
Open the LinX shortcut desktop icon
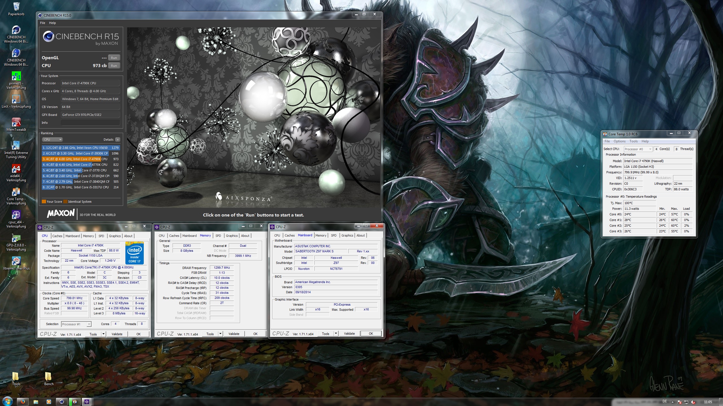pyautogui.click(x=16, y=101)
